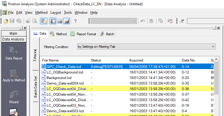Screen dimensions: 224x116
Task: Toggle the table view toolbar icon
Action: (60, 21)
